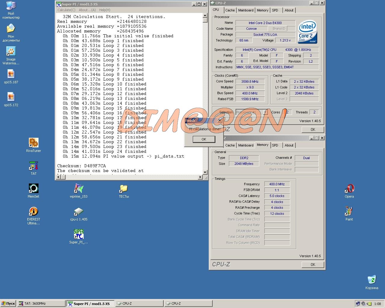The height and width of the screenshot is (308, 385).
Task: Click the system tray clock 1:08
Action: (378, 304)
